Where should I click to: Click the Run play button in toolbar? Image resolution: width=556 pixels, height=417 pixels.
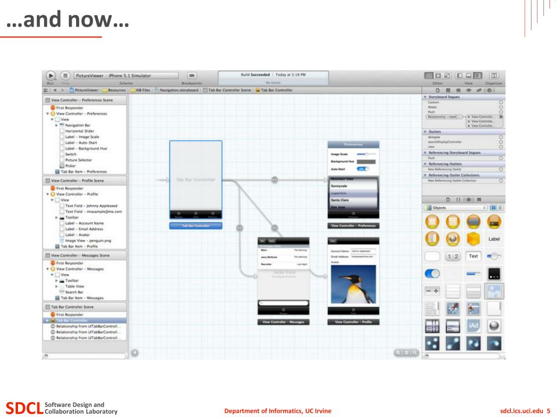pyautogui.click(x=50, y=75)
